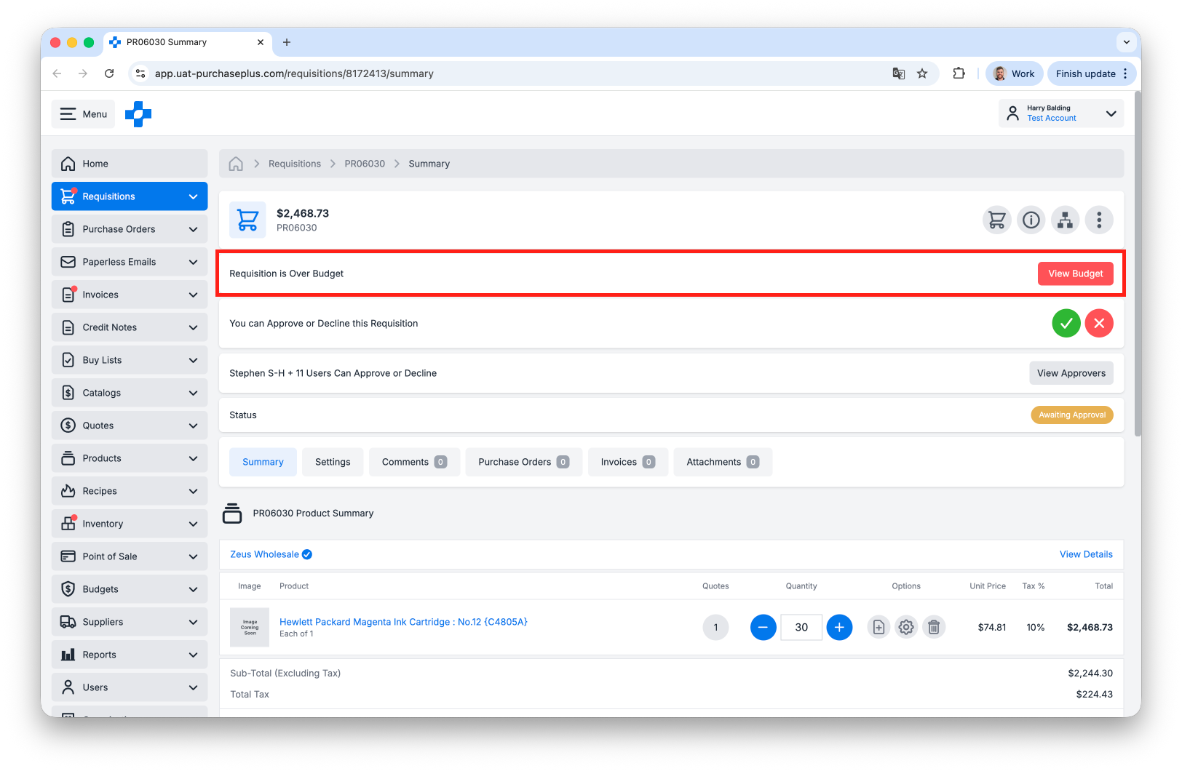Click the translate page icon

coord(899,73)
